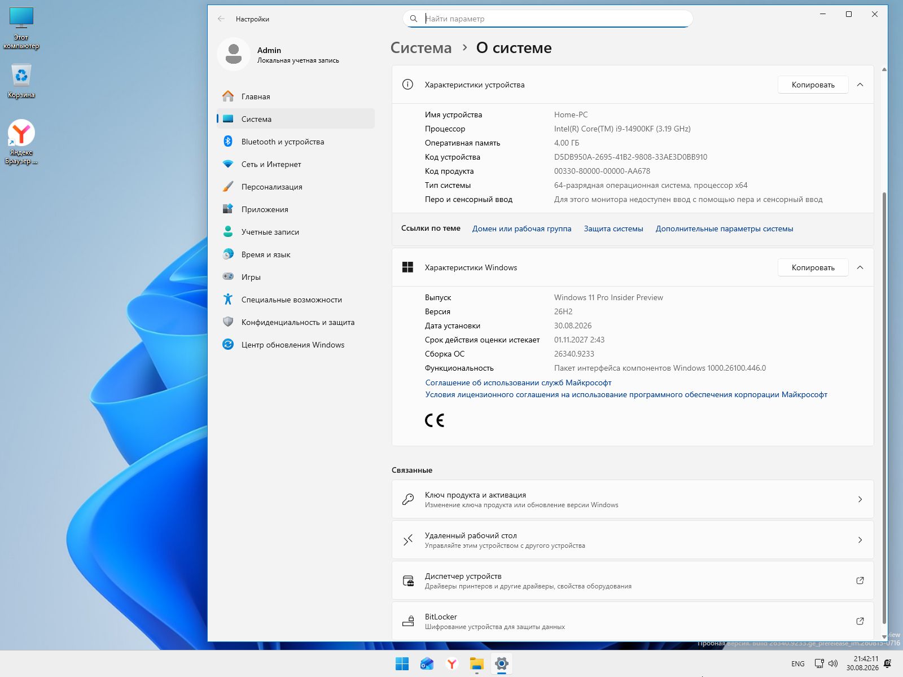Open Microsoft software license terms link
The width and height of the screenshot is (903, 677).
click(x=626, y=394)
